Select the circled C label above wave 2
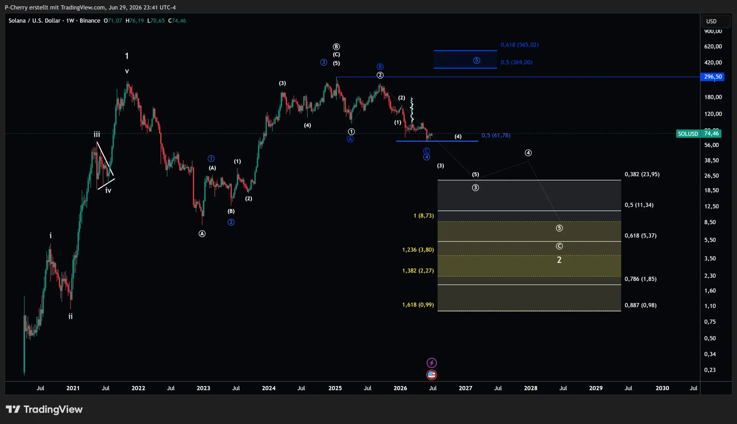Screen dimensions: 737x424 [x=559, y=246]
